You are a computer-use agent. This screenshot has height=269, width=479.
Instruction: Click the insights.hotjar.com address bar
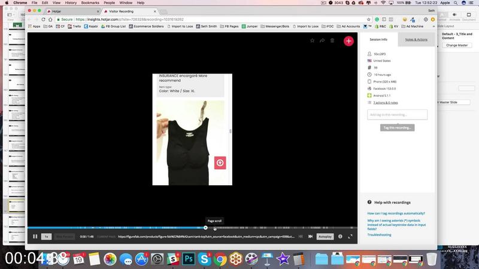click(x=211, y=19)
